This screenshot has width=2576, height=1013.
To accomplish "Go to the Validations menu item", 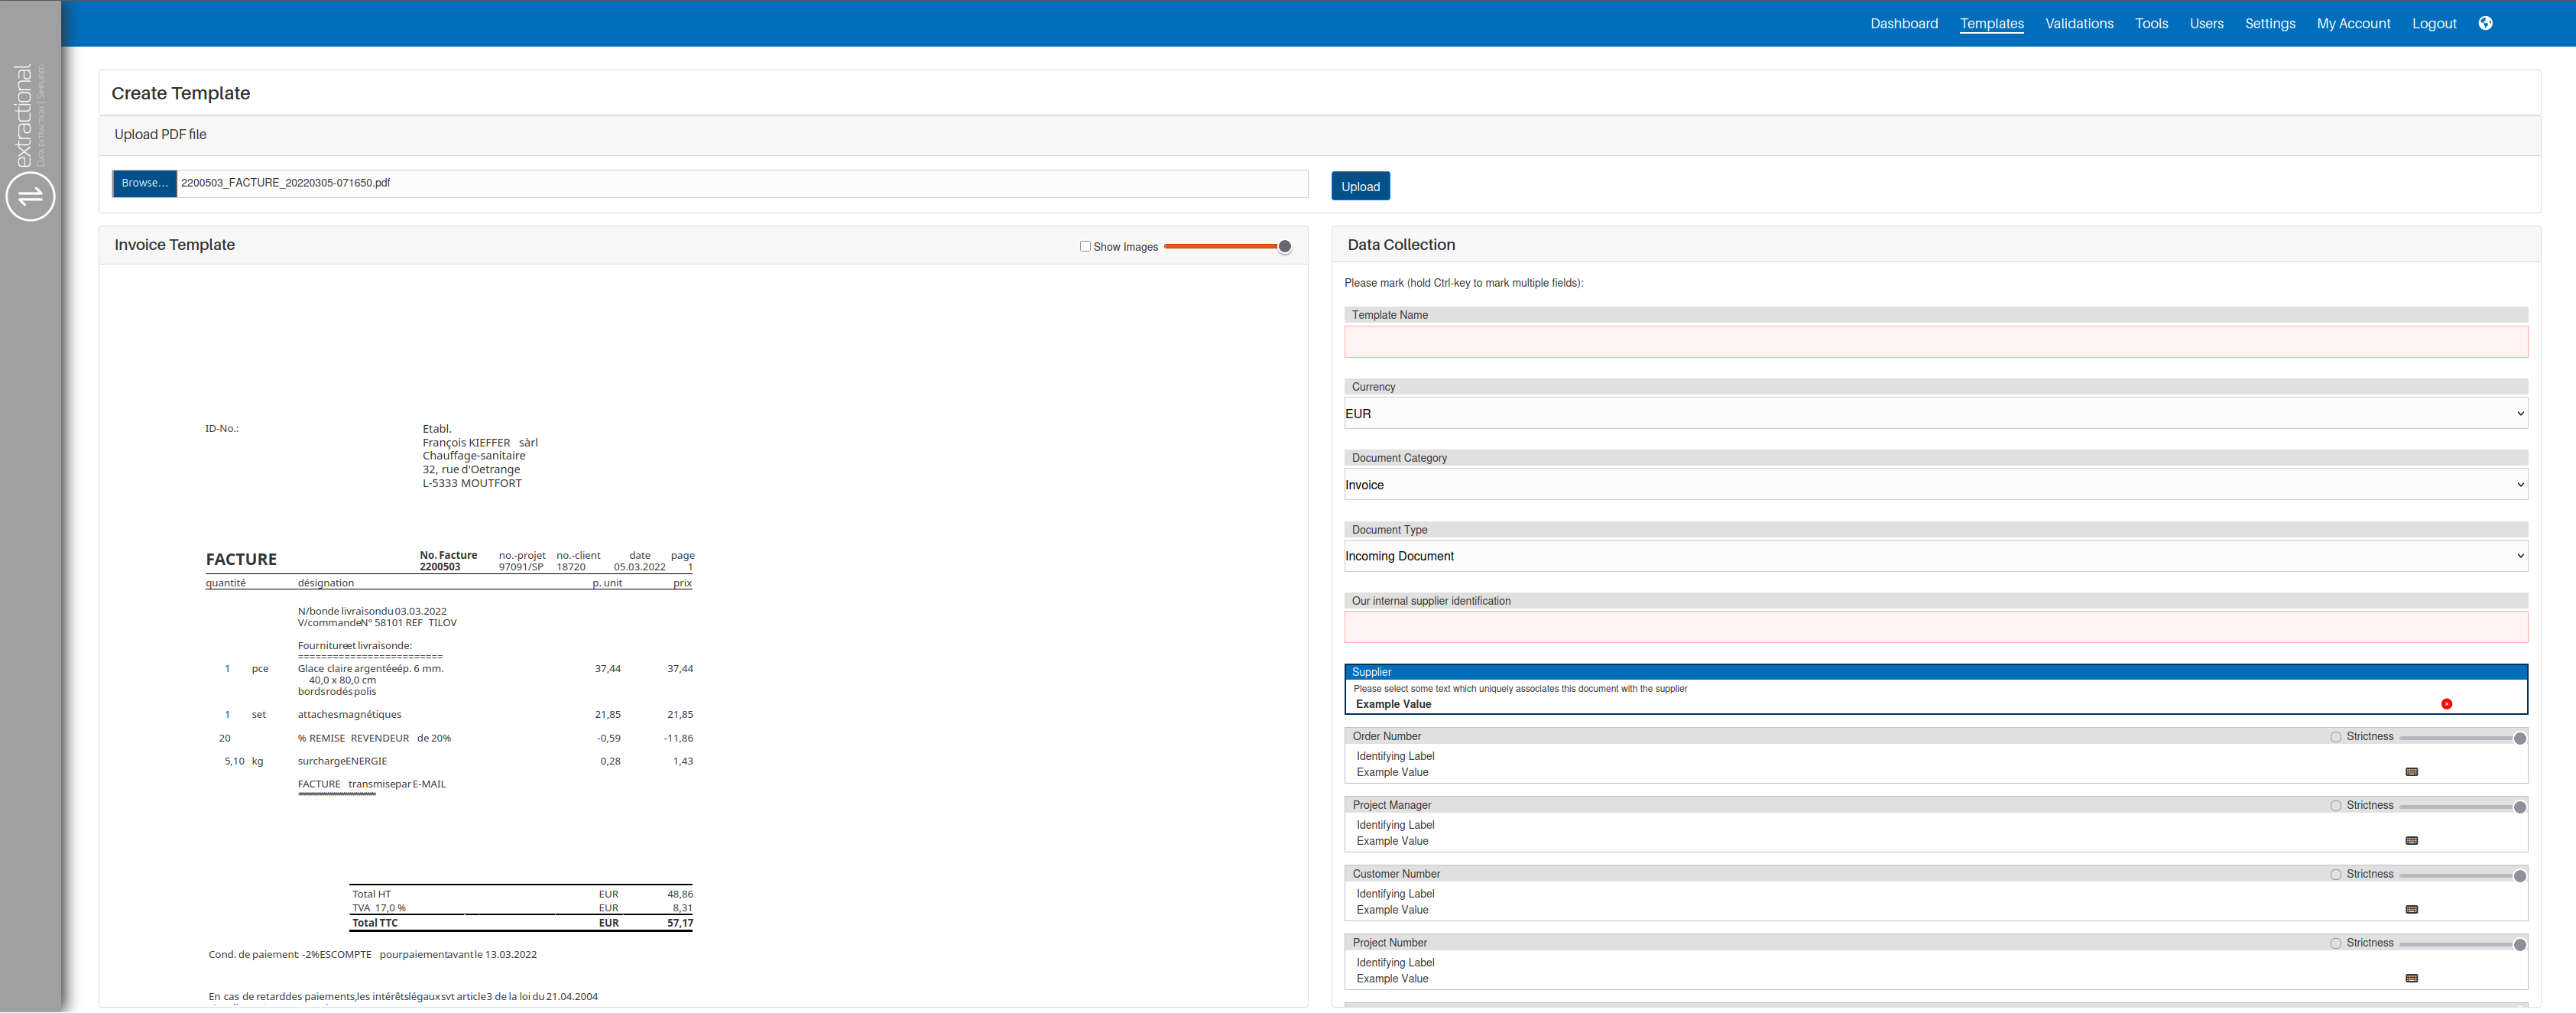I will pos(2078,23).
